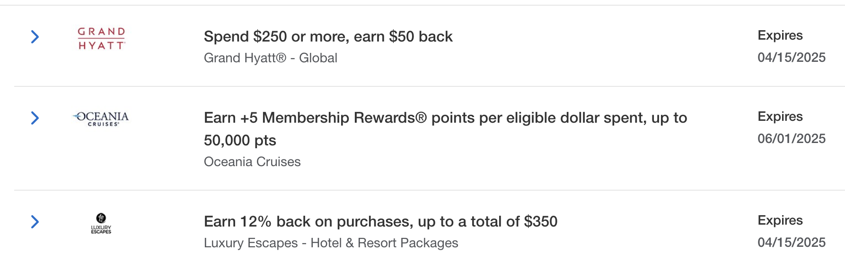Expand the Grand Hyatt offer chevron
The width and height of the screenshot is (845, 269).
point(35,37)
